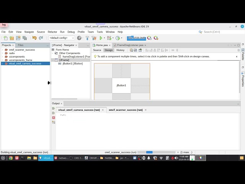The height and width of the screenshot is (184, 245).
Task: Select jButton1 [JButton] in Navigator
Action: pos(72,64)
